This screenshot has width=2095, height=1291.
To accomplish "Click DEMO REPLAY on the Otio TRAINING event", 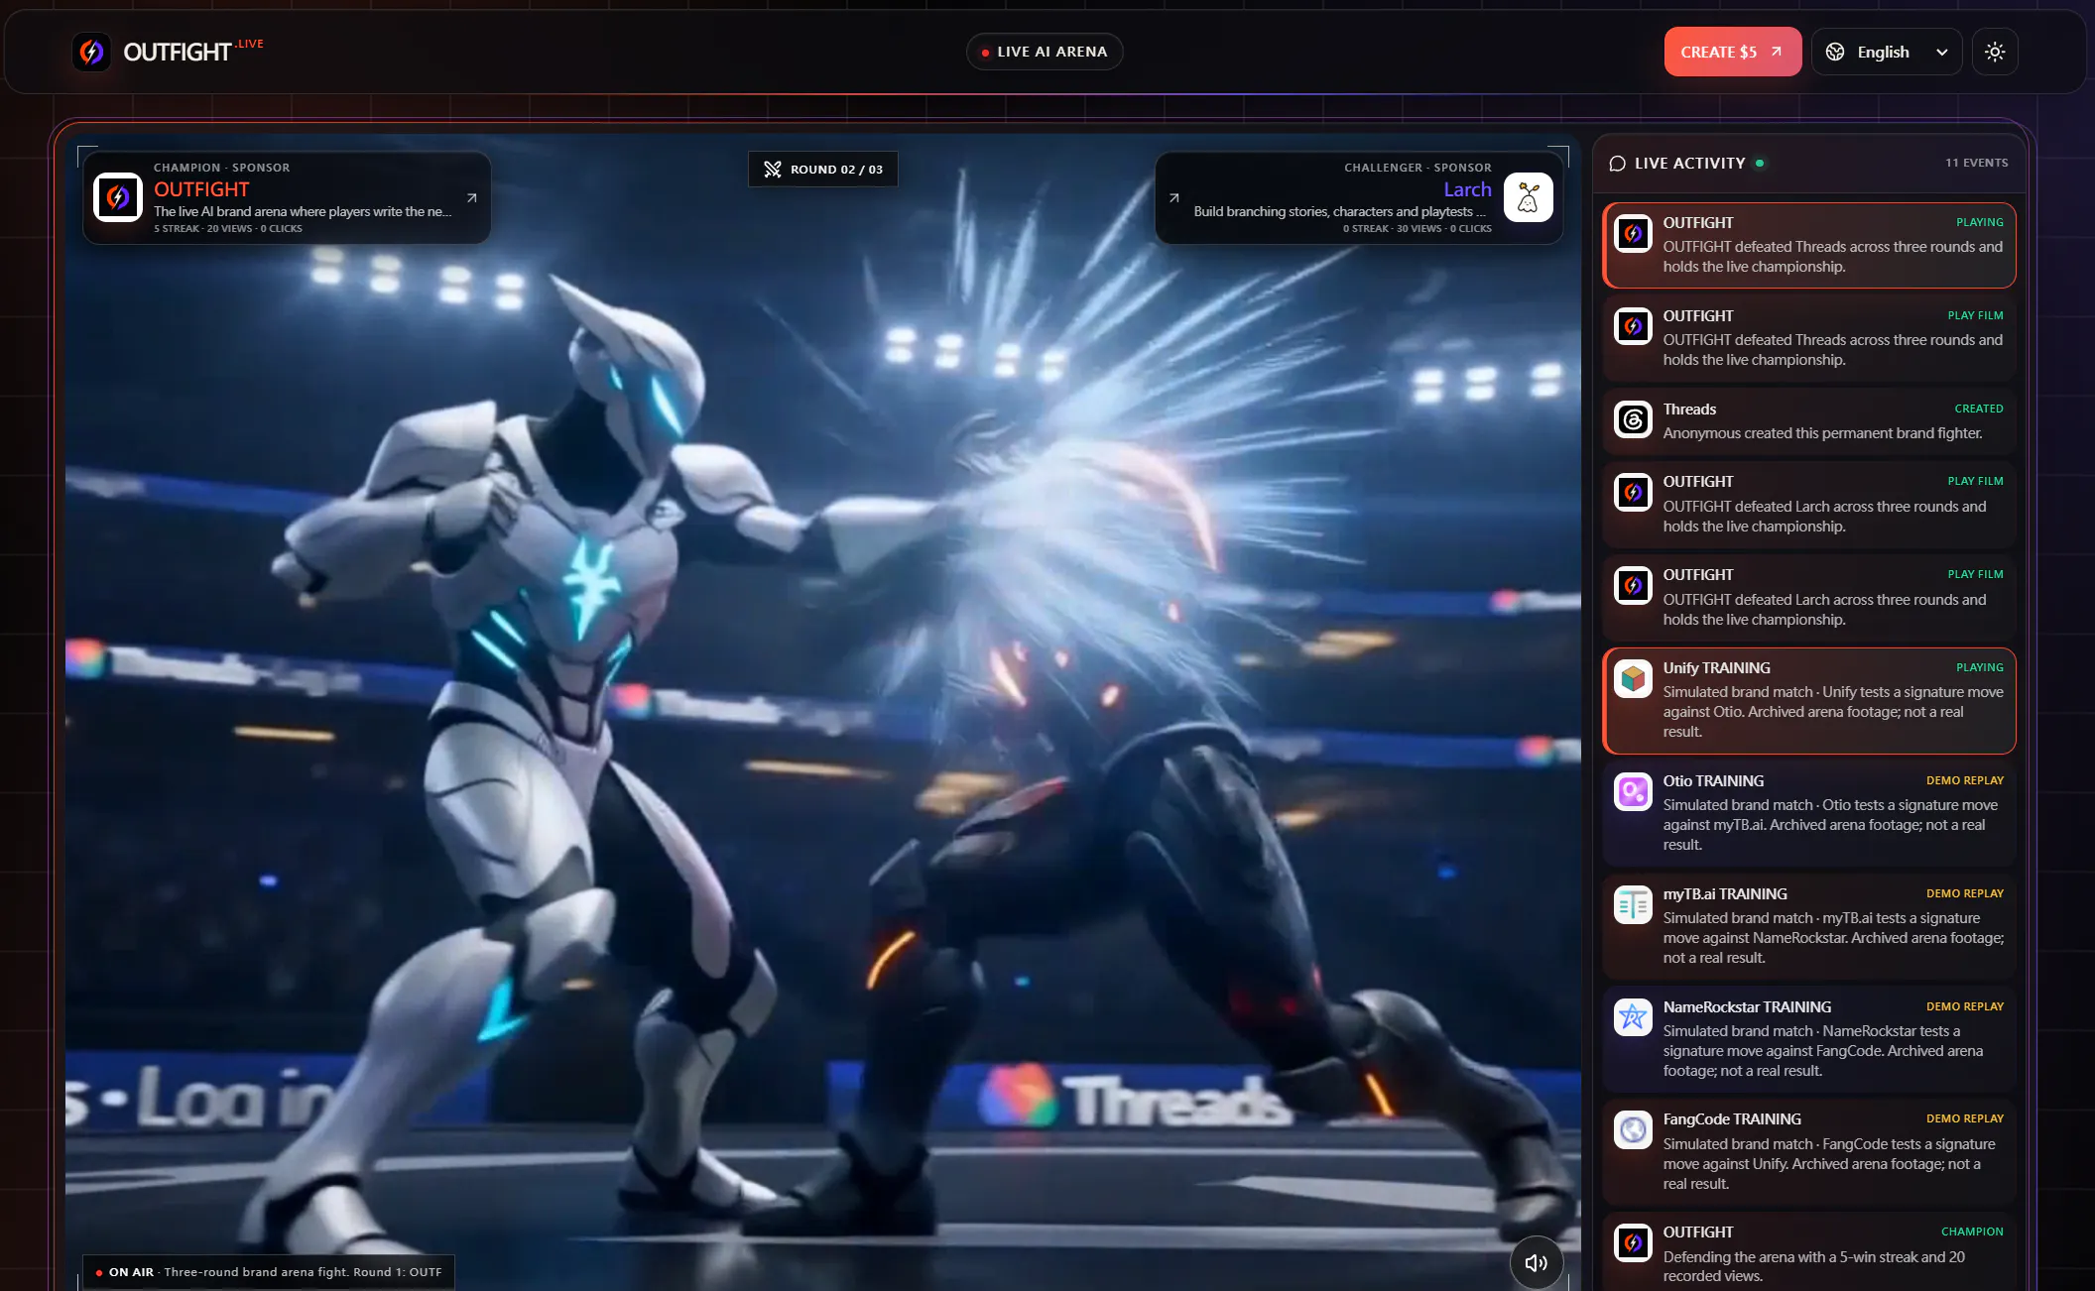I will (x=1965, y=780).
